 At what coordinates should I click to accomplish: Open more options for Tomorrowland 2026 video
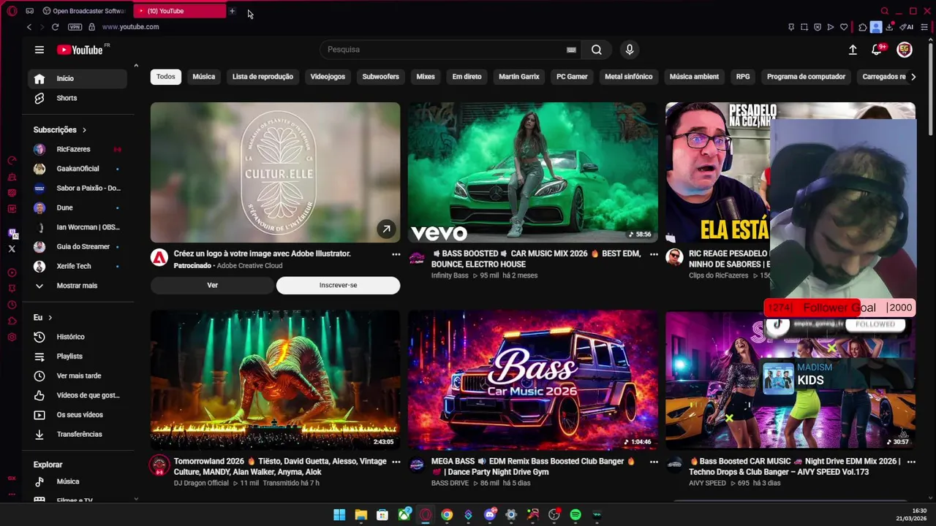[x=396, y=462]
